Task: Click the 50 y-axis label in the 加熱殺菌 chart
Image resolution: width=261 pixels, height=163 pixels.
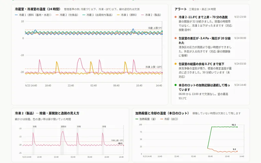Action: point(141,139)
